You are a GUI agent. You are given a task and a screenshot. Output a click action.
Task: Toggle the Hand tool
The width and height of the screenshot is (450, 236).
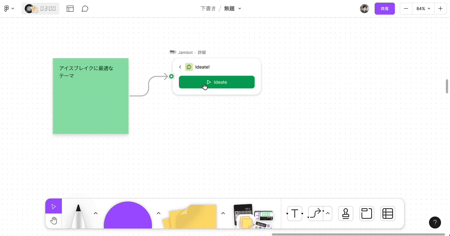[x=53, y=220]
